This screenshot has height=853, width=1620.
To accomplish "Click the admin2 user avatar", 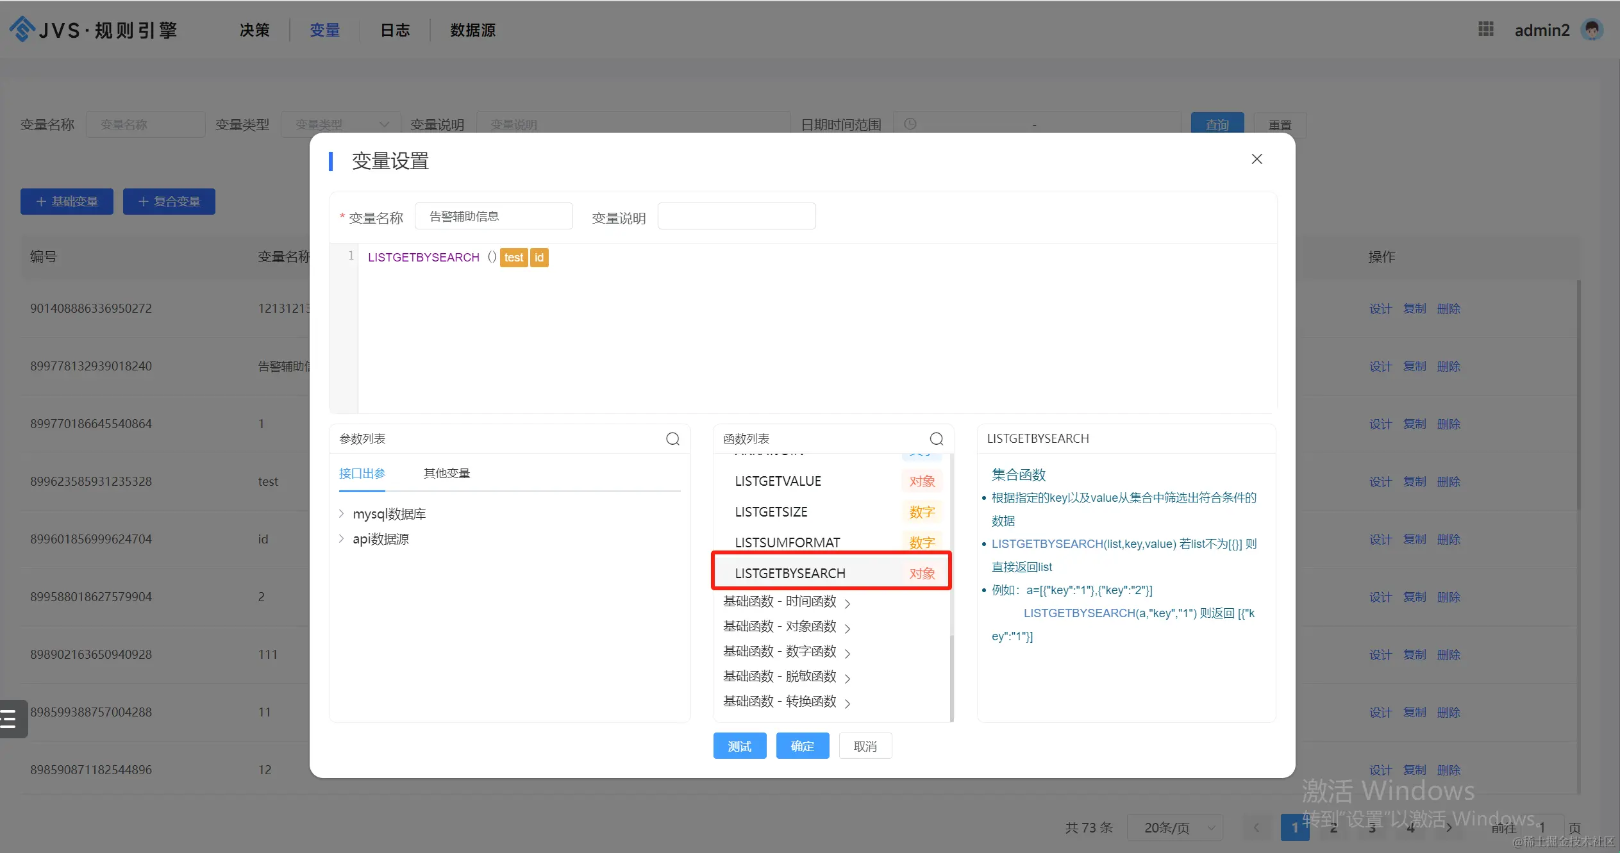I will (1592, 29).
